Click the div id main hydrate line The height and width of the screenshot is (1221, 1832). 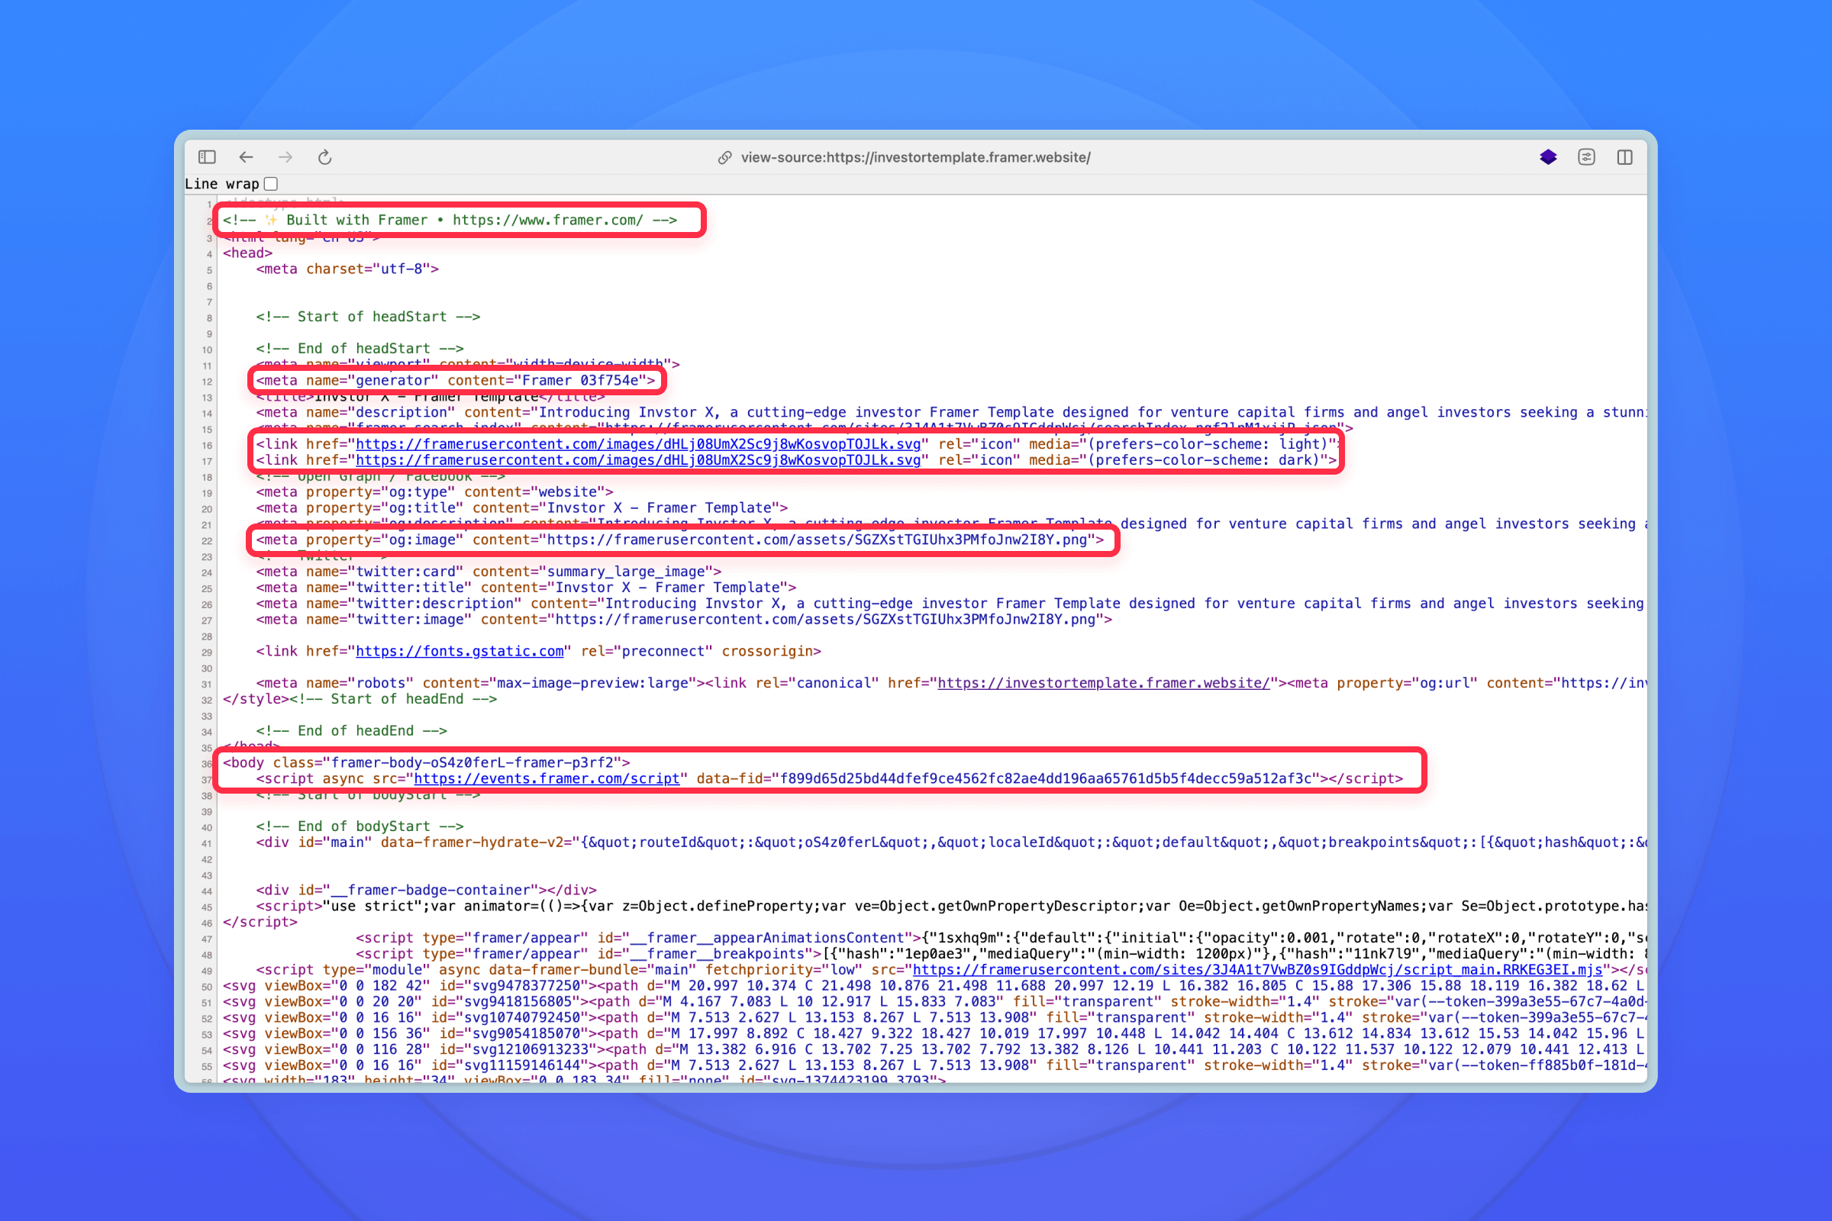coord(950,842)
